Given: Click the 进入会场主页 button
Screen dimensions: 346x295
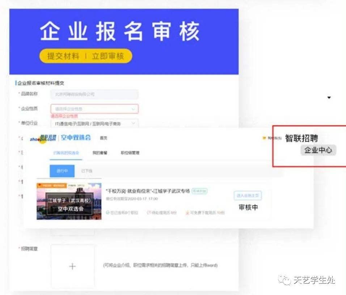Looking at the screenshot, I should pyautogui.click(x=248, y=196).
